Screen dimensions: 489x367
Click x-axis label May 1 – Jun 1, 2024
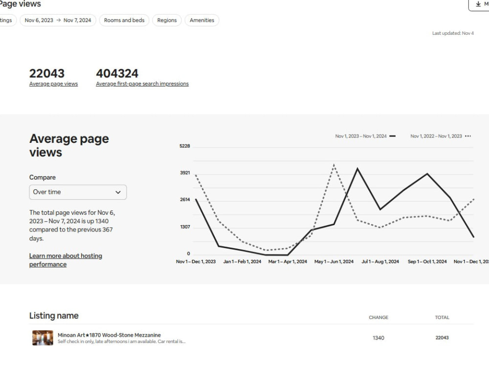pos(334,261)
